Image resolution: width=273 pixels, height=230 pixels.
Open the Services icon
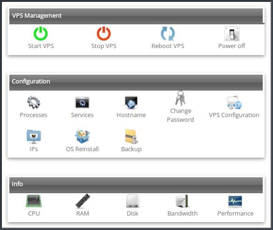click(82, 102)
